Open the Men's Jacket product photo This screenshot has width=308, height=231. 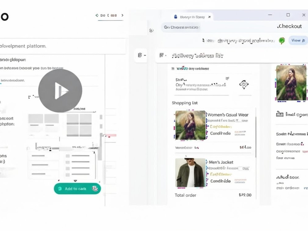coord(190,172)
